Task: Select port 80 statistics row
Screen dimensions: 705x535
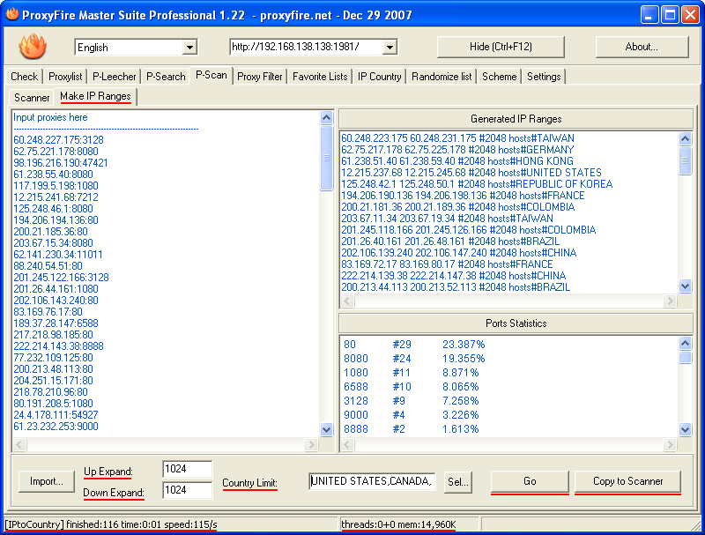Action: coord(414,345)
